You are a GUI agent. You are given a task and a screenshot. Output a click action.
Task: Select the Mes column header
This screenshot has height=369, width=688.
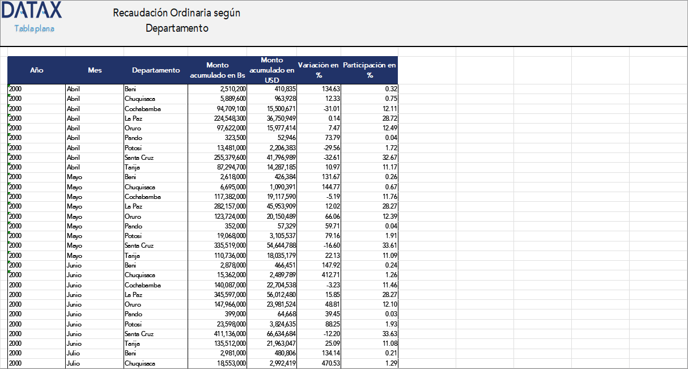95,70
